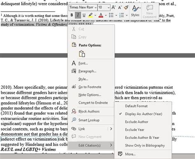Open font color dropdown arrow
195x159 pixels.
click(x=106, y=15)
